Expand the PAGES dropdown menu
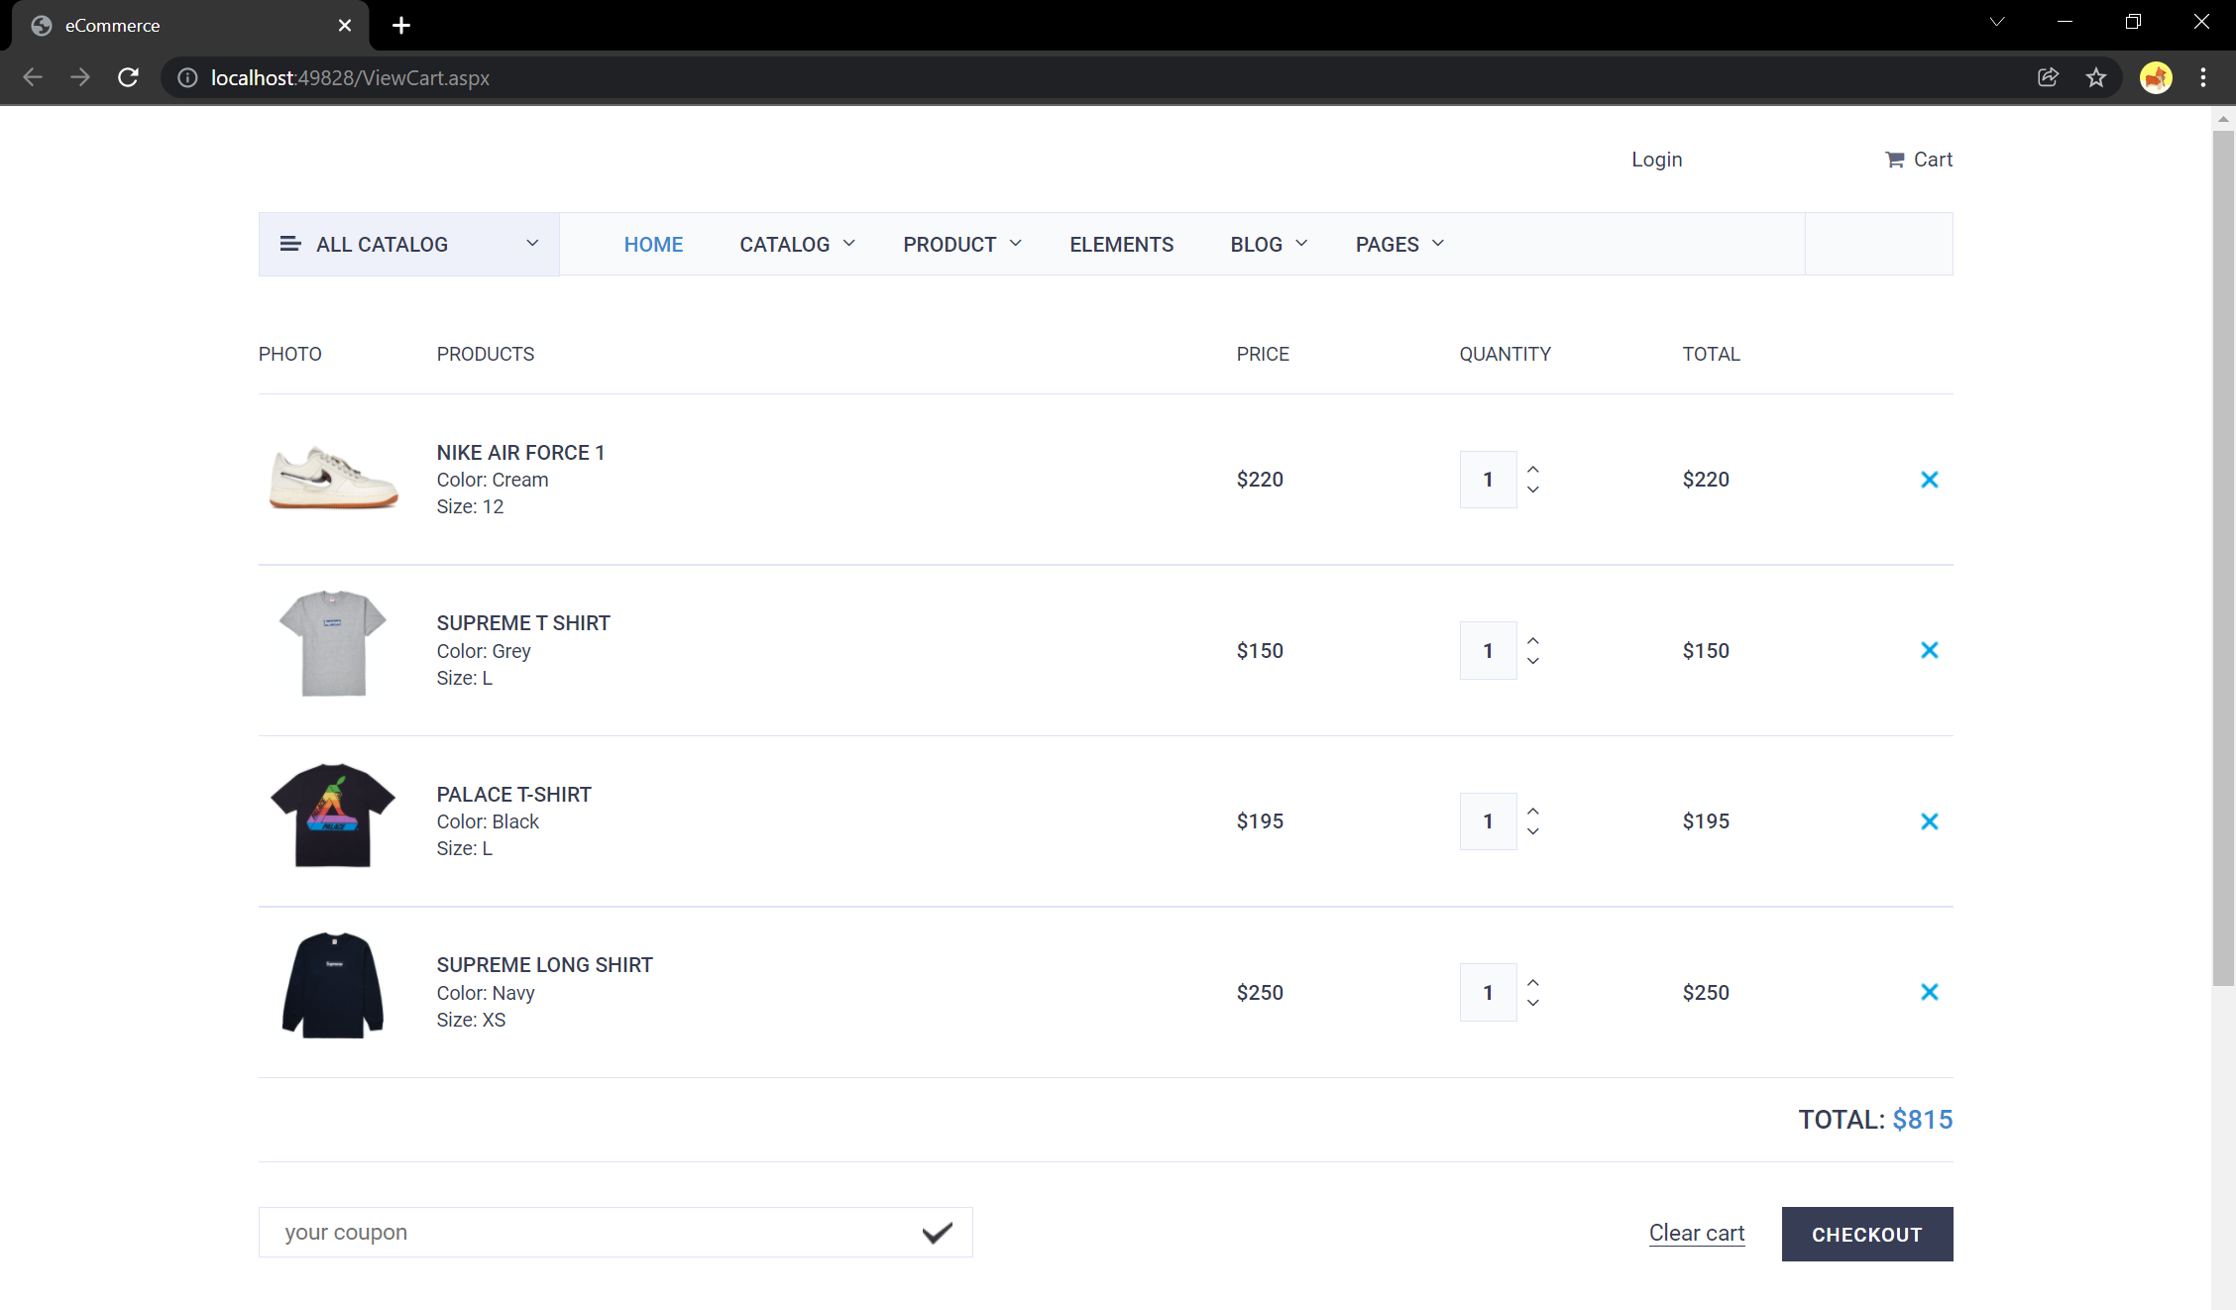 (1399, 244)
